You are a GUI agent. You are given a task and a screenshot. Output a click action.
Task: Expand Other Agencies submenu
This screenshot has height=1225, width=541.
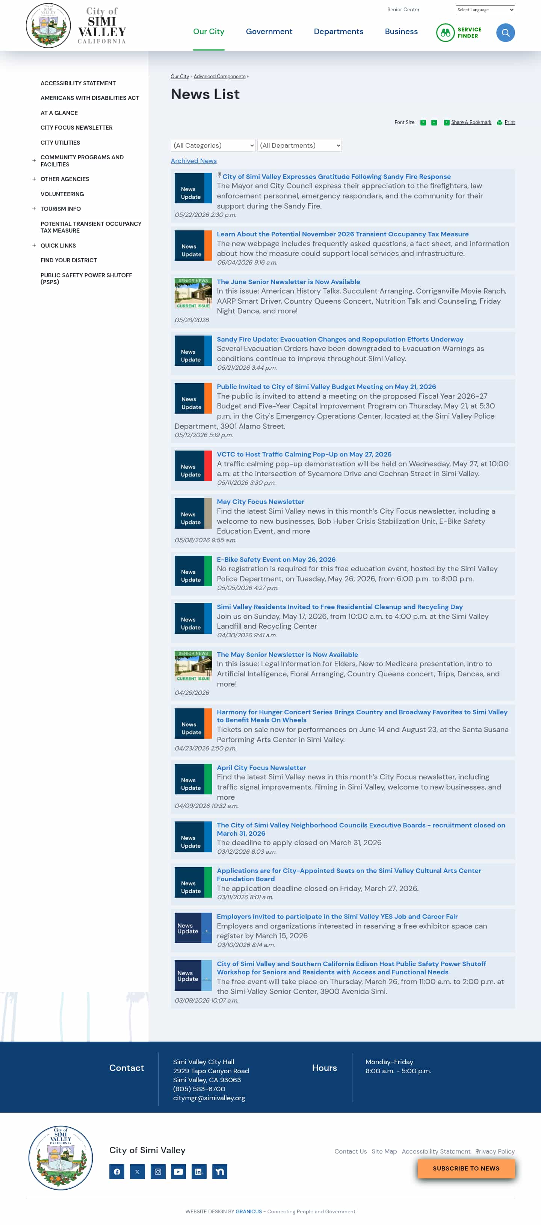[34, 179]
